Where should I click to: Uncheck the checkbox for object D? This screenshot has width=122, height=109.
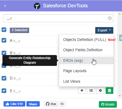point(4,78)
